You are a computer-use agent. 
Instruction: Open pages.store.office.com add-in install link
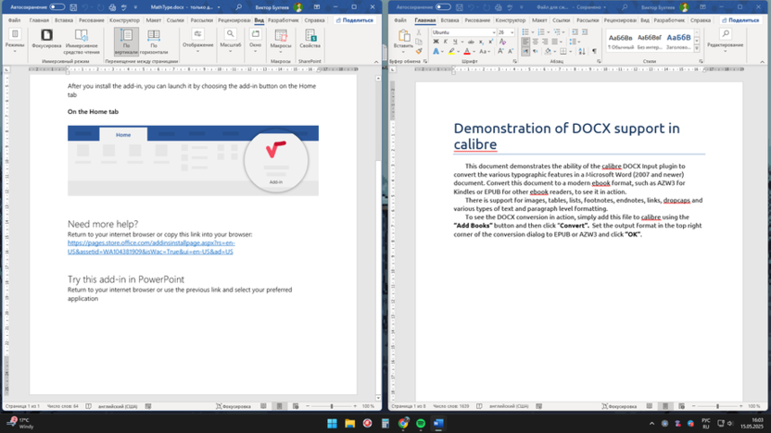coord(151,247)
